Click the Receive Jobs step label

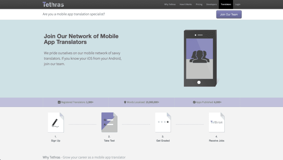click(217, 141)
